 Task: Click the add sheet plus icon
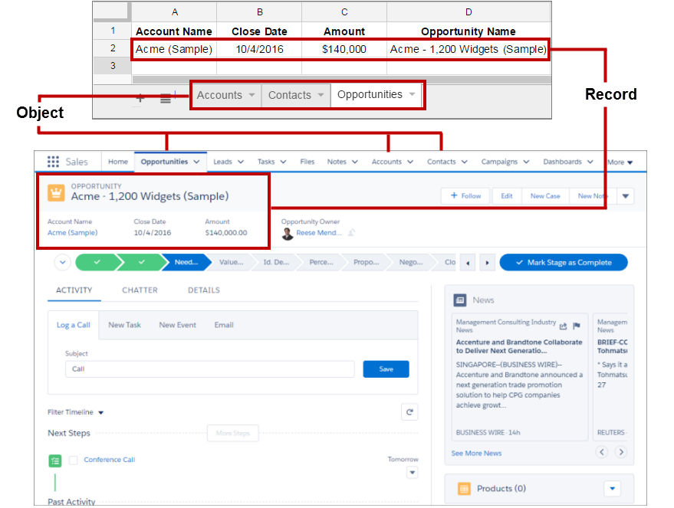(x=140, y=98)
